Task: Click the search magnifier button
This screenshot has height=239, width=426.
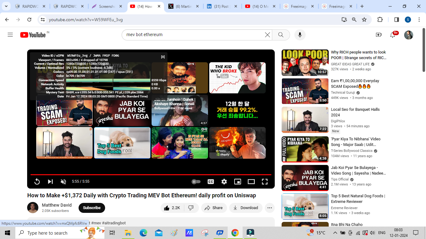Action: (281, 35)
